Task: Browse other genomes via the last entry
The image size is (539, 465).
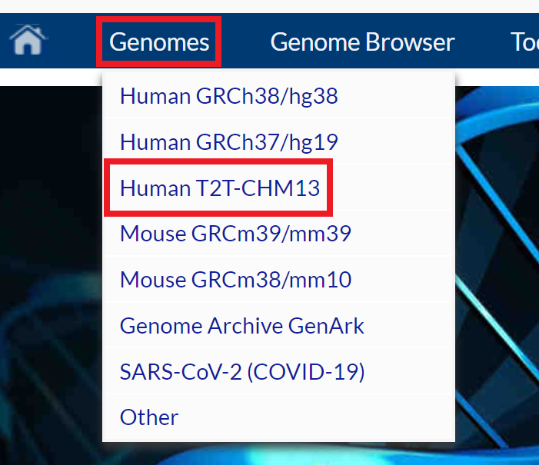Action: pos(149,417)
